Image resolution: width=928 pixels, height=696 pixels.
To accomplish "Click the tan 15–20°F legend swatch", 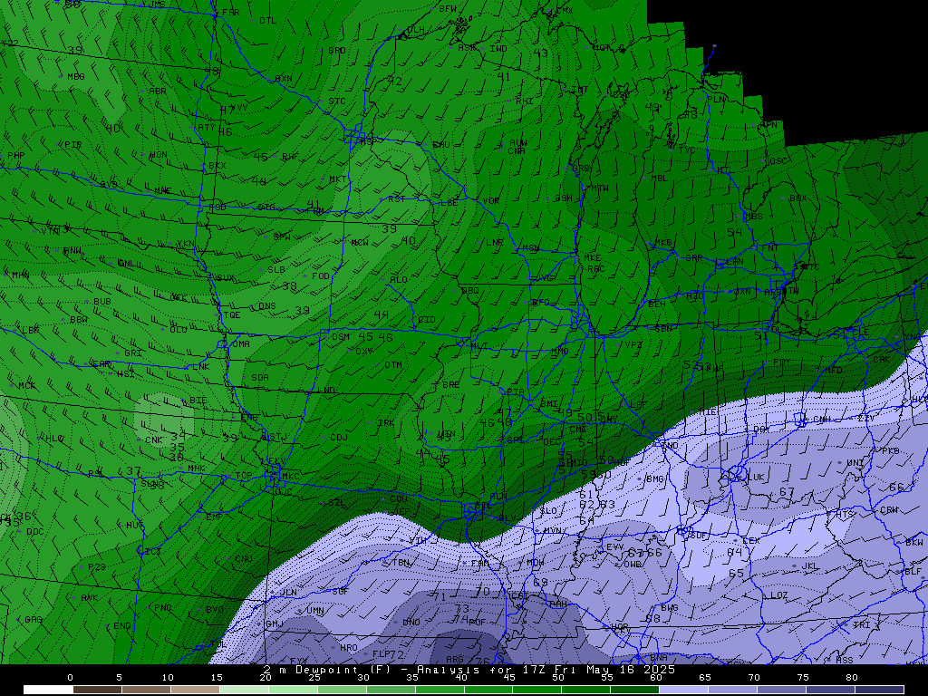I will pos(195,690).
